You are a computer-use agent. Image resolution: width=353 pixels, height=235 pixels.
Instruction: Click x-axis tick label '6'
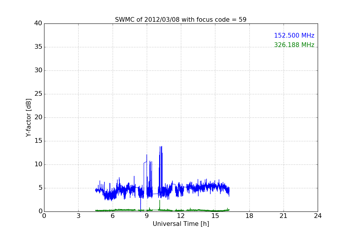pyautogui.click(x=112, y=216)
